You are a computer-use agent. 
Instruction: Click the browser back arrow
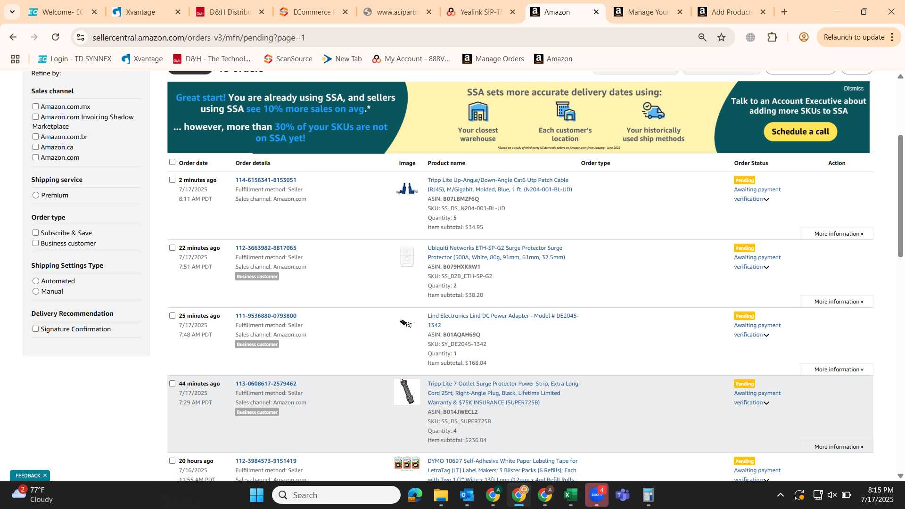[x=13, y=37]
